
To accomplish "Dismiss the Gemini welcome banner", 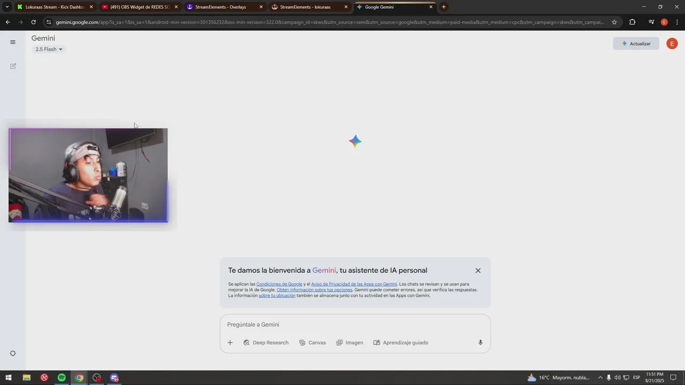I will pos(478,271).
